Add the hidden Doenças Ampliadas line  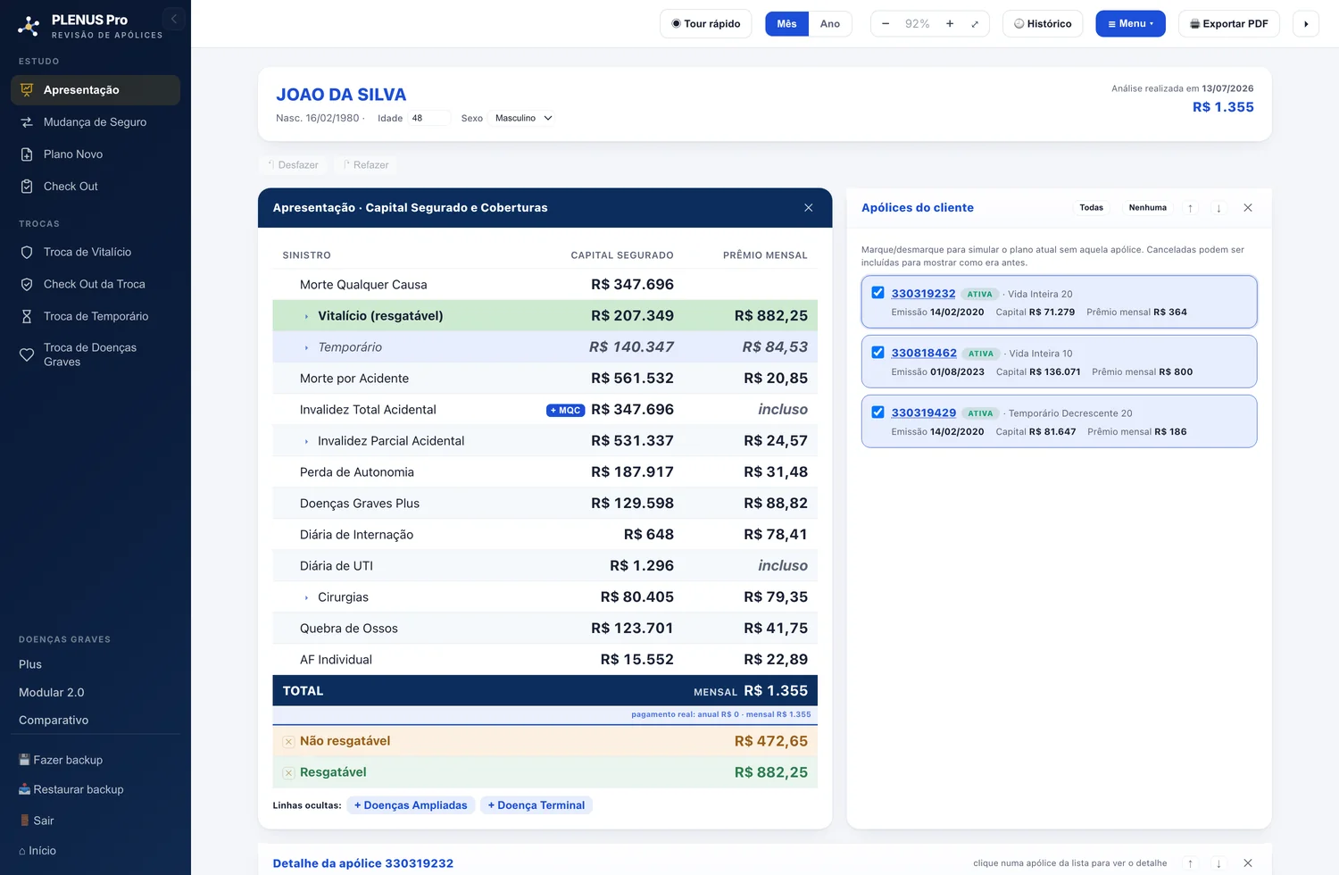pos(411,805)
